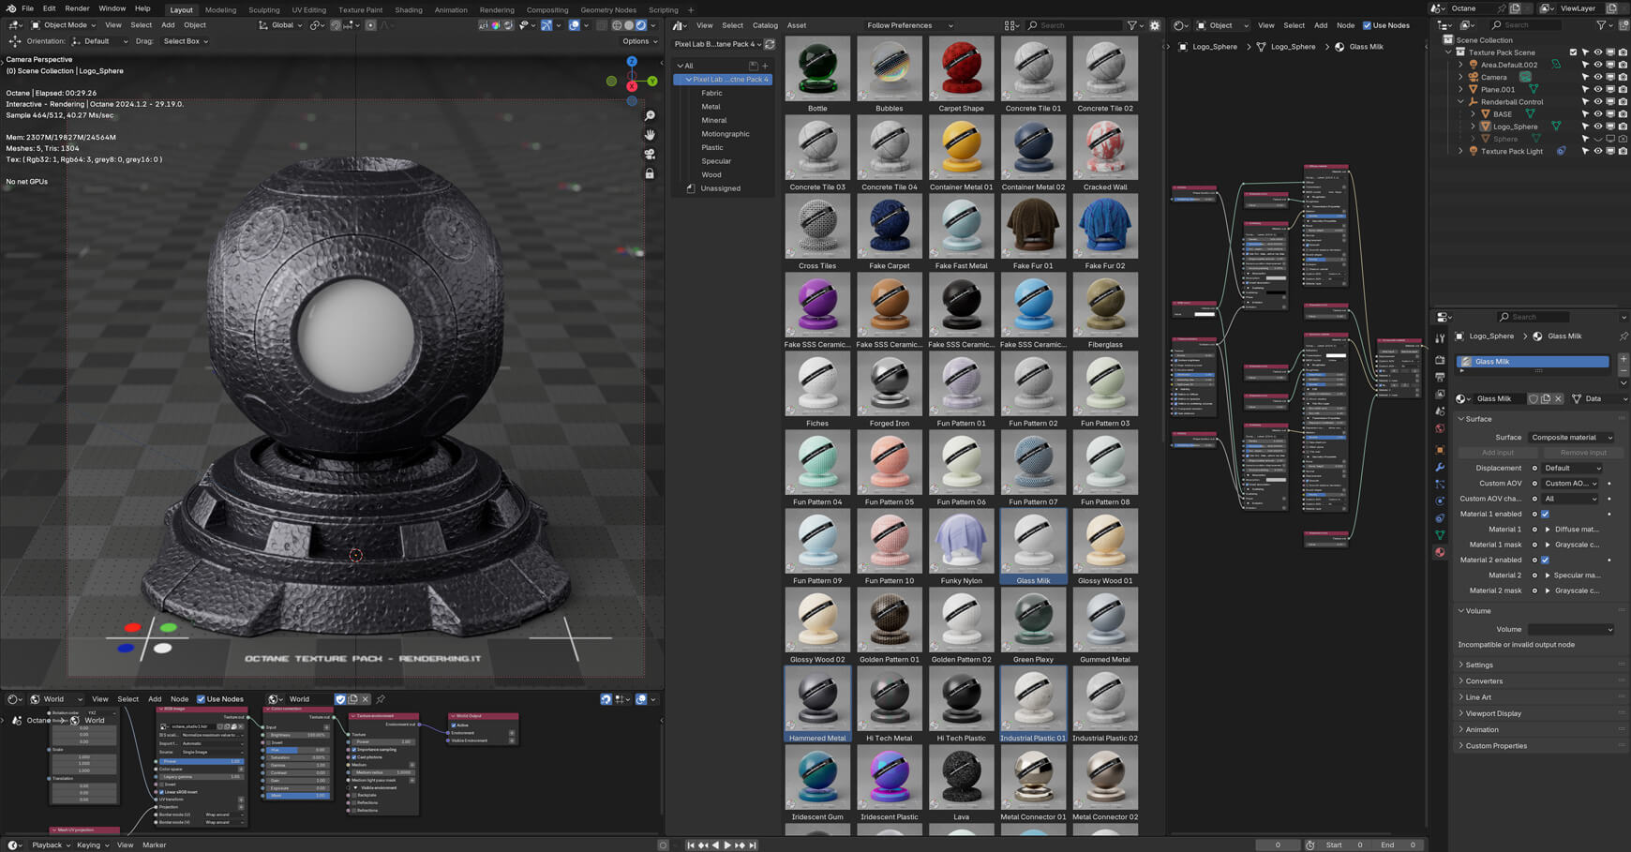The image size is (1631, 852).
Task: Open the Render menu in top bar
Action: pos(77,8)
